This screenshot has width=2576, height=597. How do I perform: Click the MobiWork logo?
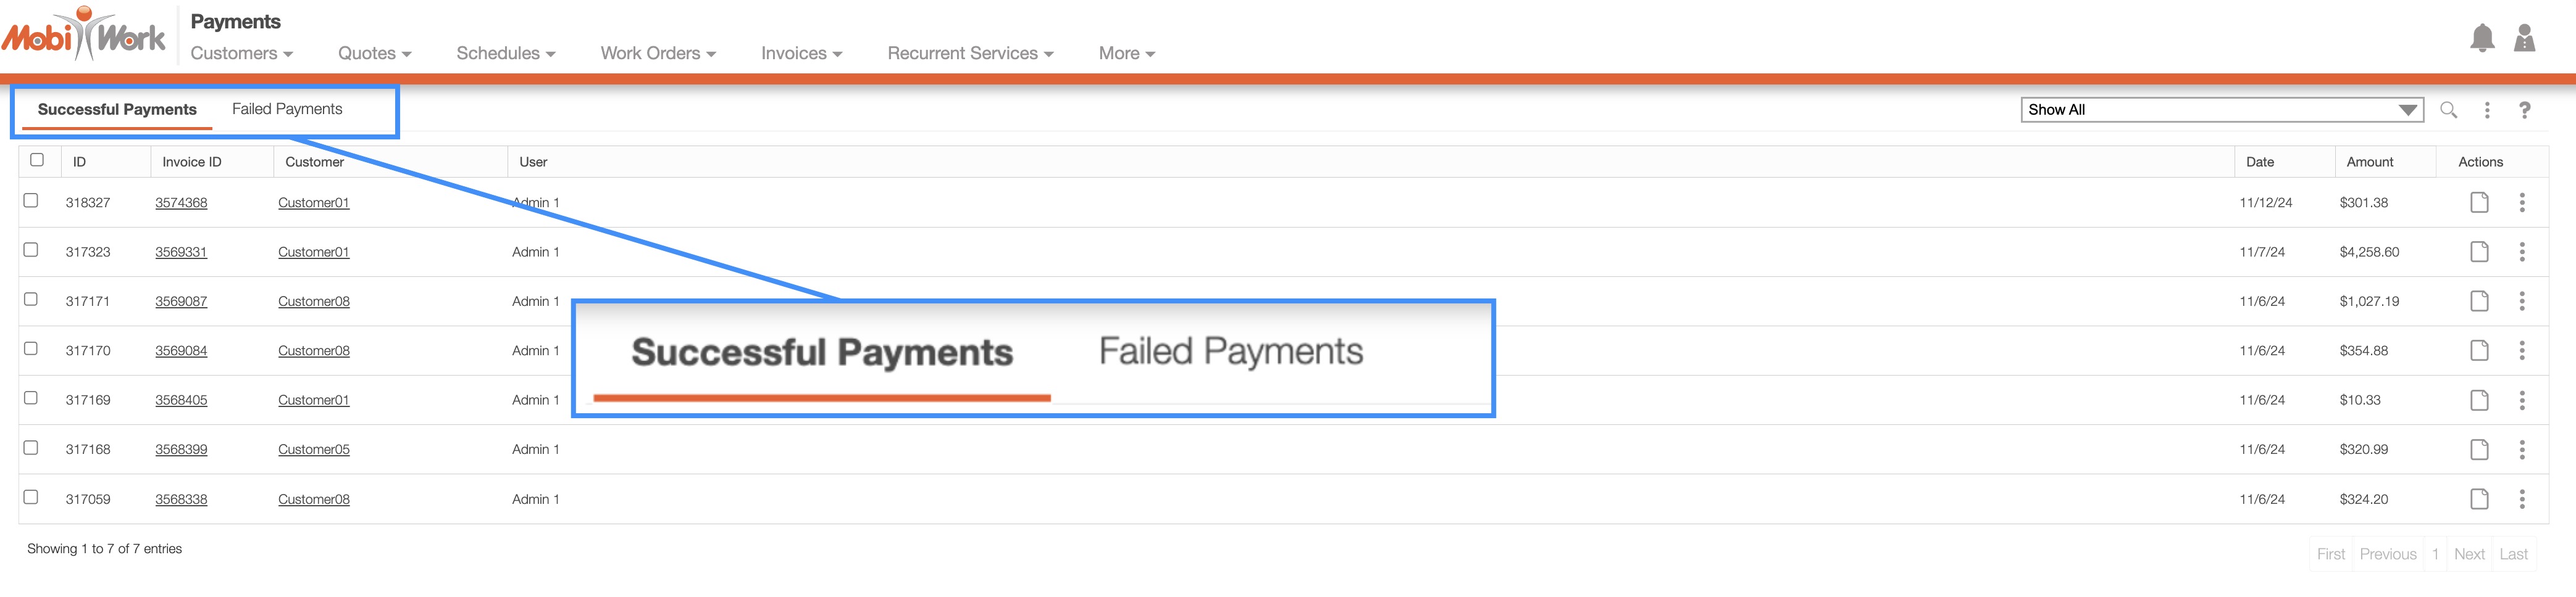point(84,36)
